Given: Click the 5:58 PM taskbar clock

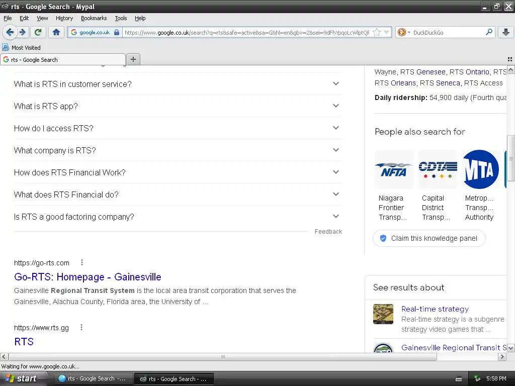Looking at the screenshot, I should point(496,378).
